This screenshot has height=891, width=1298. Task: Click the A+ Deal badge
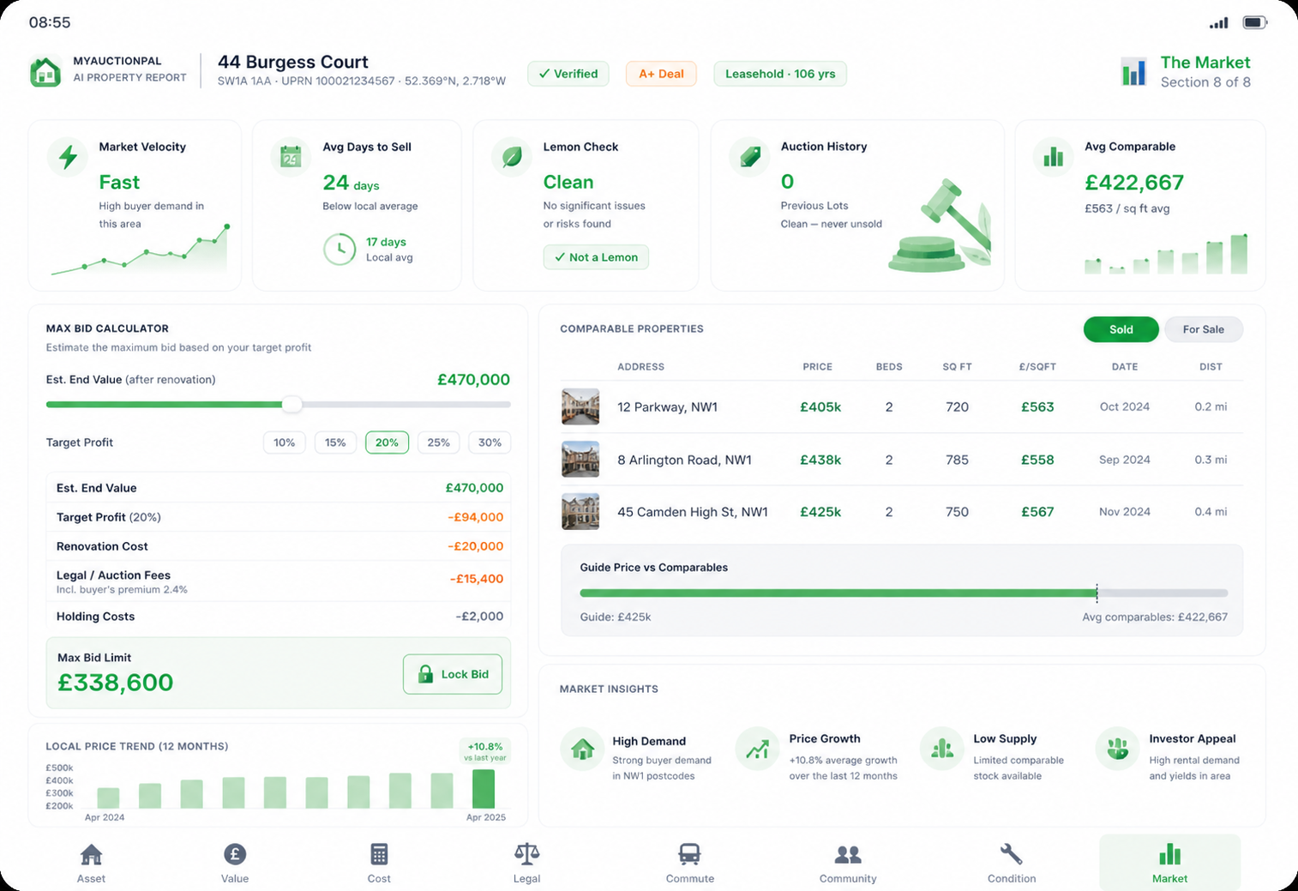(x=661, y=74)
